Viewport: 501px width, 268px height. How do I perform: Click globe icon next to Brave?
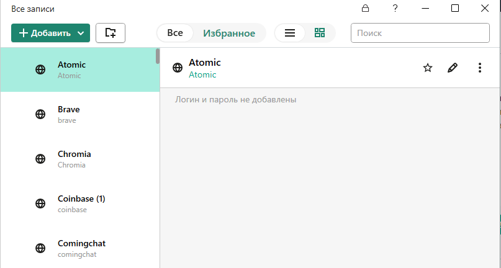point(40,114)
